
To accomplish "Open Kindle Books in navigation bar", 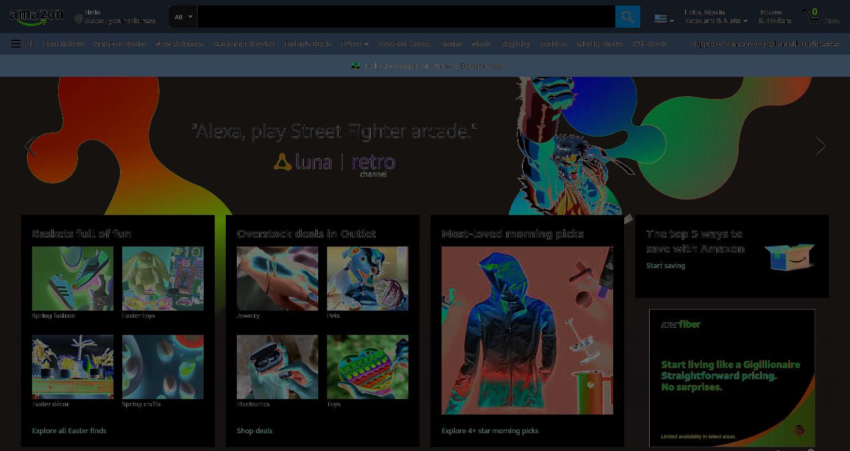I will coord(599,44).
